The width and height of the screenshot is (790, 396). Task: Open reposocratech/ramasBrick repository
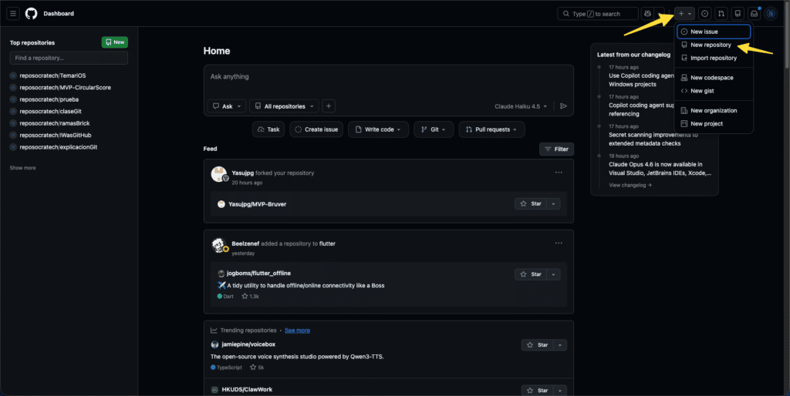(x=55, y=123)
